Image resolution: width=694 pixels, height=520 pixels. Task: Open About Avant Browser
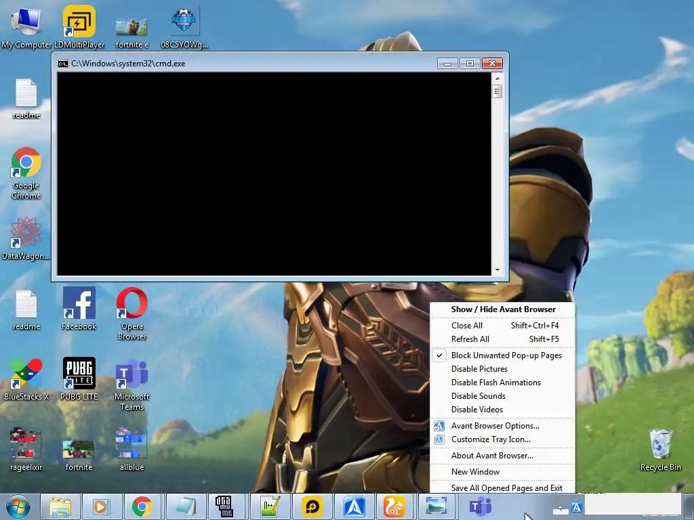502,456
